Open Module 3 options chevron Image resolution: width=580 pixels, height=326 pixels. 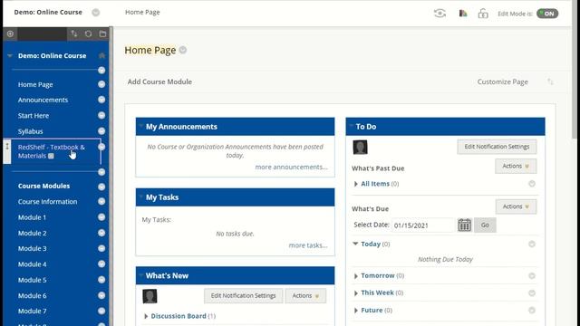coord(101,248)
